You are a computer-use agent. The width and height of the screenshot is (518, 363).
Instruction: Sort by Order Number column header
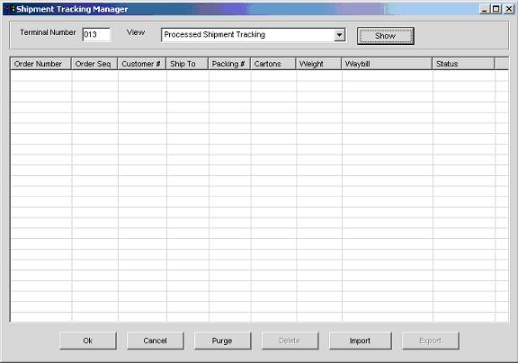coord(41,64)
